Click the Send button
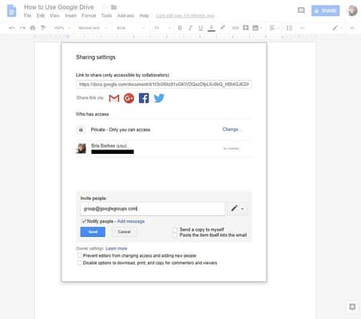Screen dimensions: 361x319 tap(93, 232)
